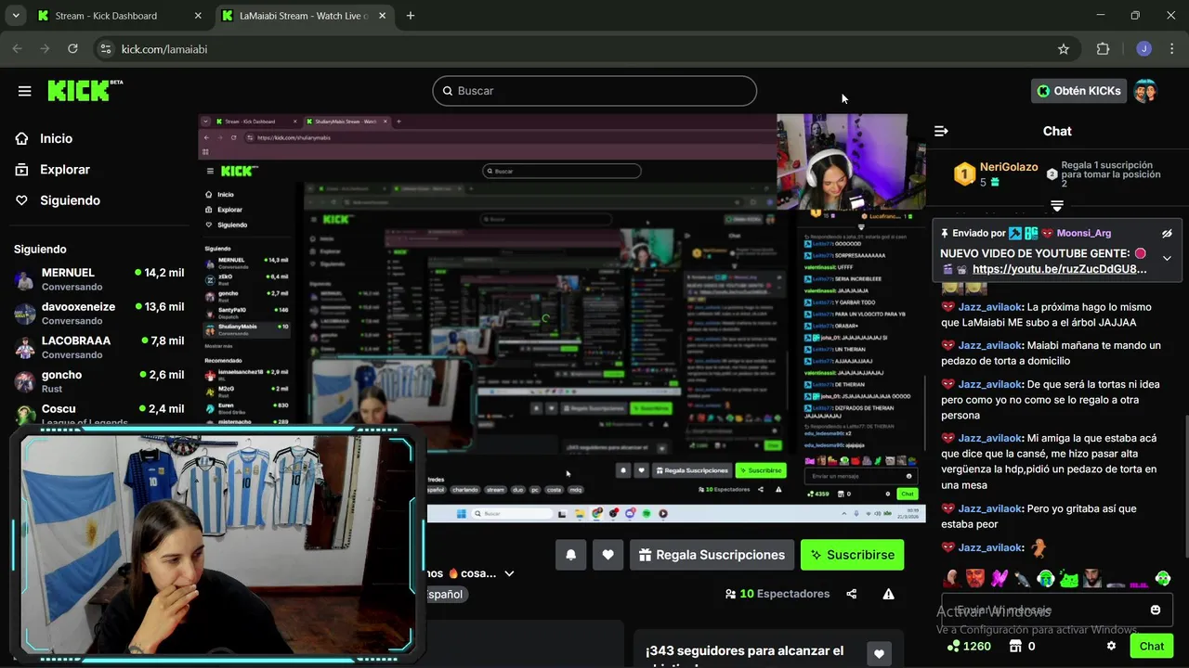Select the bearded man face emote
This screenshot has width=1189, height=668.
tap(1092, 578)
